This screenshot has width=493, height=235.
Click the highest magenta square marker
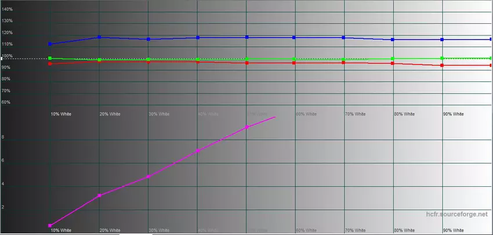pyautogui.click(x=247, y=126)
